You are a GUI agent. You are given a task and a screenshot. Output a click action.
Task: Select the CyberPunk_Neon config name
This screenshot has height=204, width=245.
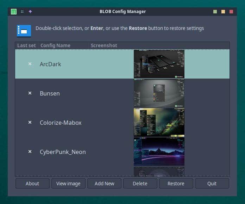(63, 152)
